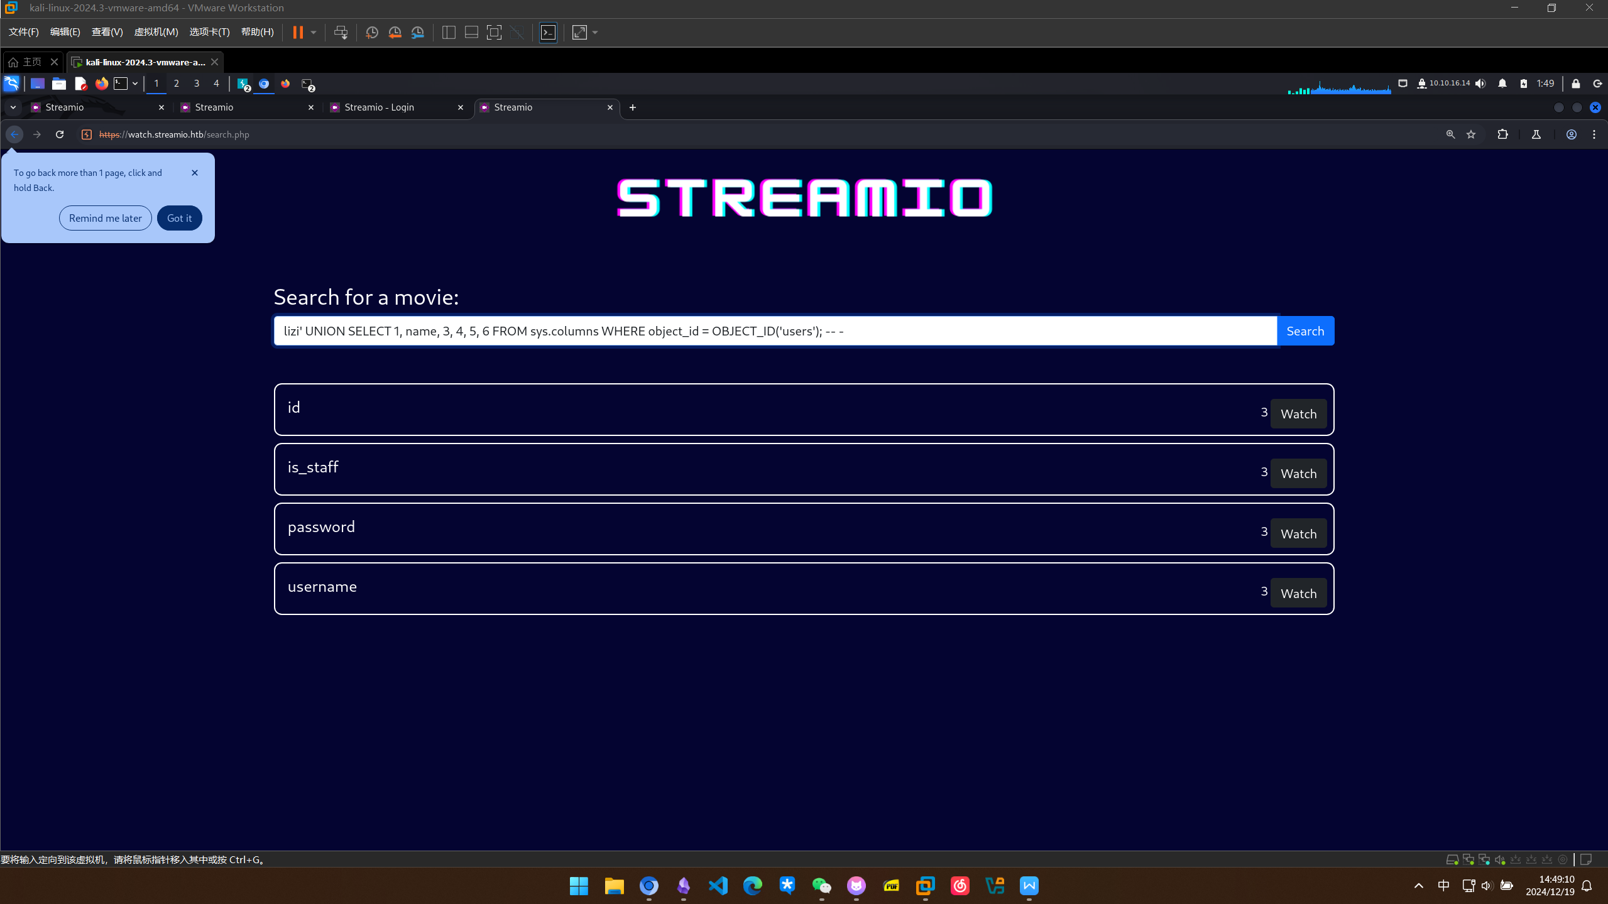Screen dimensions: 1608x904
Task: Open Kali file manager panel icon
Action: coord(59,84)
